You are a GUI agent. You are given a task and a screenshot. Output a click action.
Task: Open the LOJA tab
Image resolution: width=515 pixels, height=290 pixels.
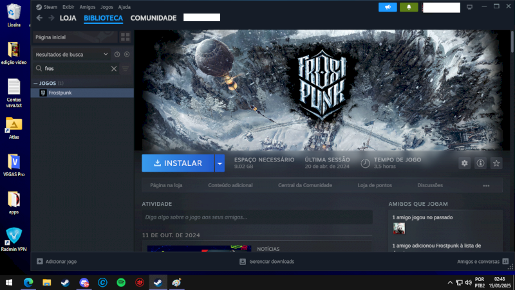pyautogui.click(x=68, y=18)
